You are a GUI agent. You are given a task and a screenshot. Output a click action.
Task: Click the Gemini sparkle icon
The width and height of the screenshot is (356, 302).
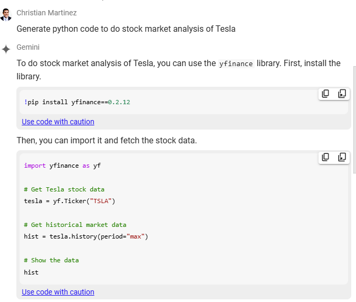6,49
